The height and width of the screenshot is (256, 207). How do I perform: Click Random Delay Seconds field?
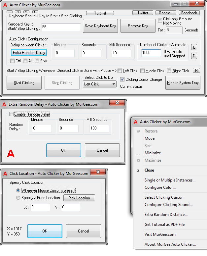[x=69, y=128]
